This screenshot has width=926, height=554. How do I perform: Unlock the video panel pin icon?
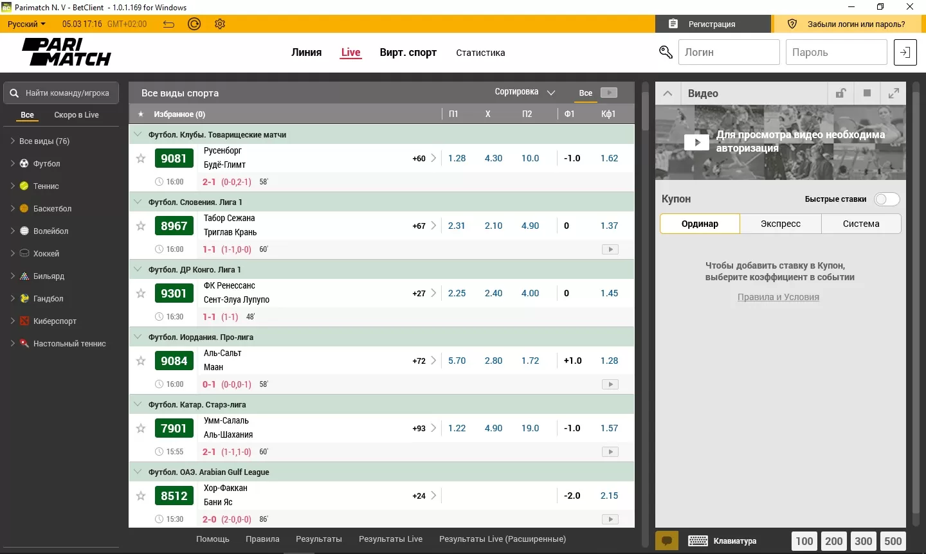pos(840,93)
